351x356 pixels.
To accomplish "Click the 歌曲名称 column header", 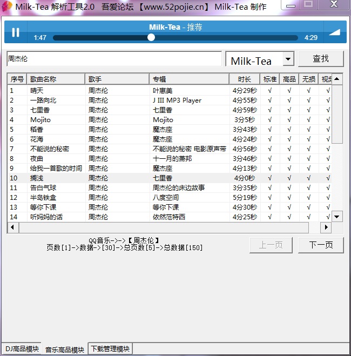I will point(56,79).
